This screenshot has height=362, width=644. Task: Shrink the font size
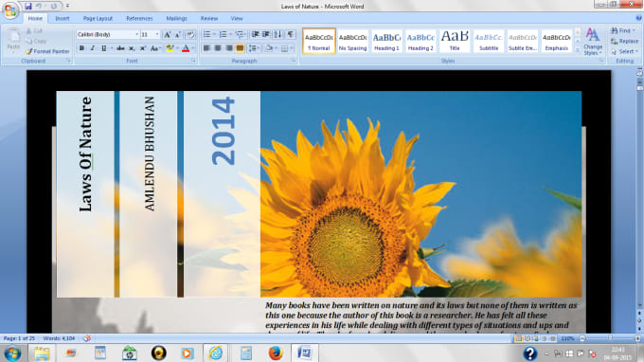(x=178, y=35)
